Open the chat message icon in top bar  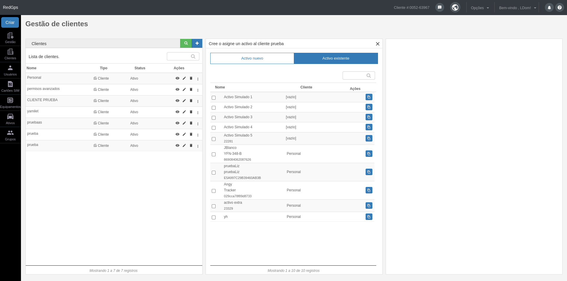(440, 7)
